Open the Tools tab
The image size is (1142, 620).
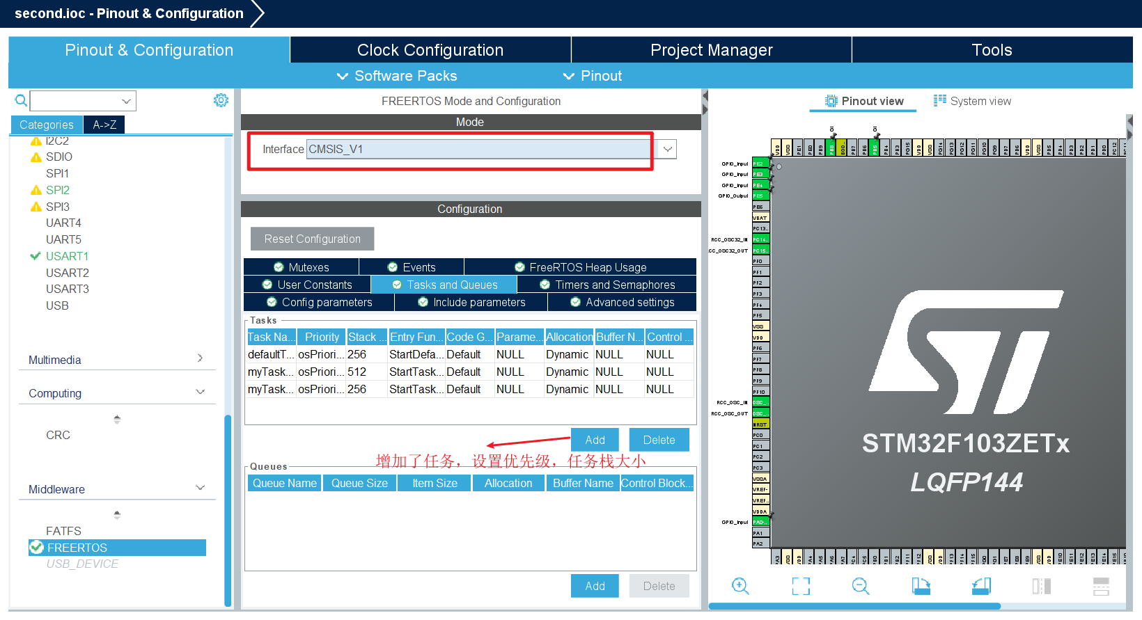pos(992,50)
